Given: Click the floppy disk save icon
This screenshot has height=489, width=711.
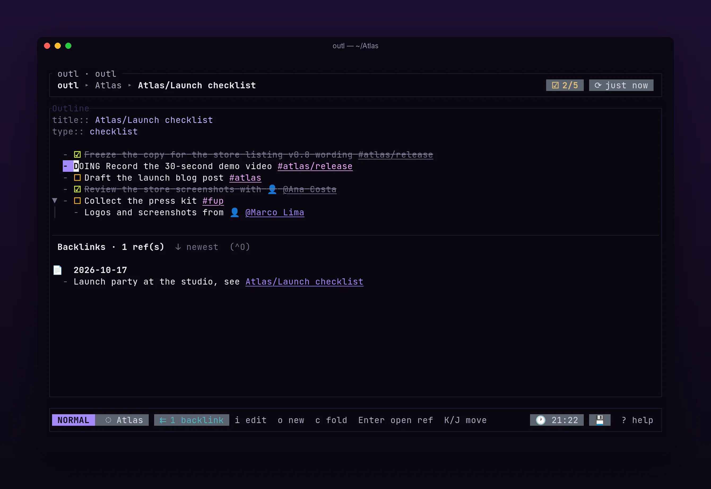Looking at the screenshot, I should [x=600, y=420].
